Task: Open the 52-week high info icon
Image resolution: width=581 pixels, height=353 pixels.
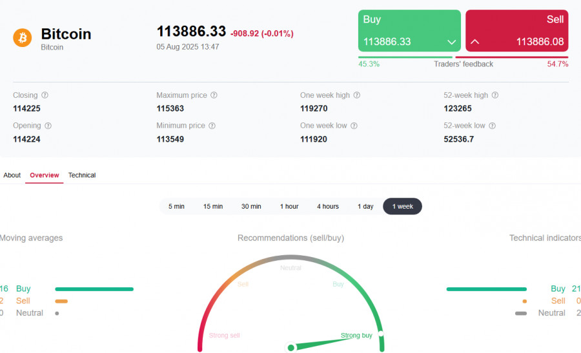Action: tap(495, 95)
